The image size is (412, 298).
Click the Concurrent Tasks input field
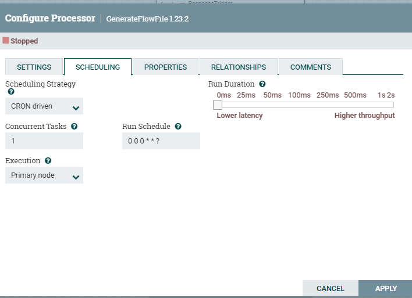pos(44,141)
